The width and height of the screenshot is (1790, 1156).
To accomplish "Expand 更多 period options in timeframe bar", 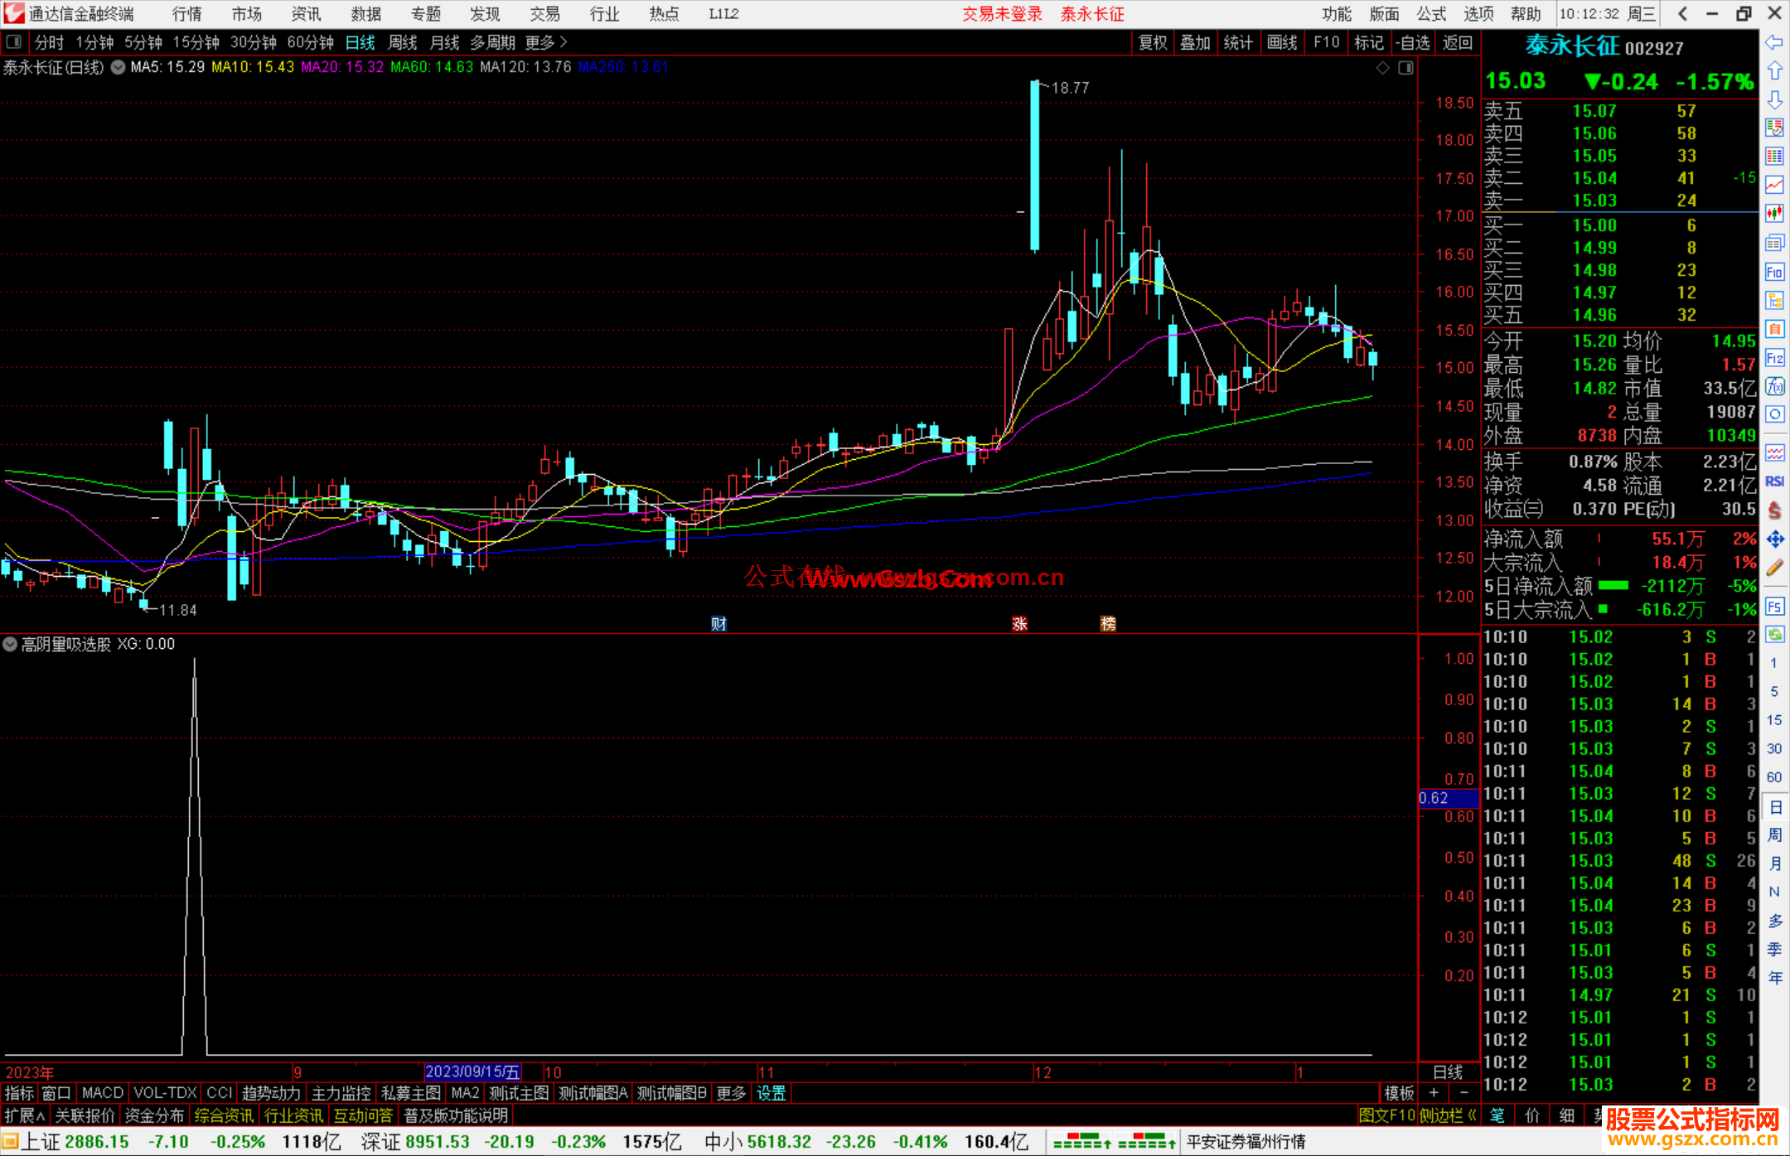I will (x=545, y=42).
